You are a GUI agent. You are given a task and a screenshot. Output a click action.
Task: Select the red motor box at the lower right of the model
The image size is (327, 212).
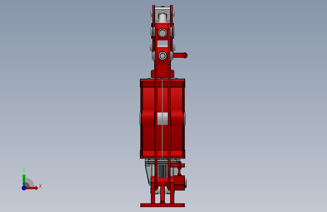pyautogui.click(x=180, y=183)
